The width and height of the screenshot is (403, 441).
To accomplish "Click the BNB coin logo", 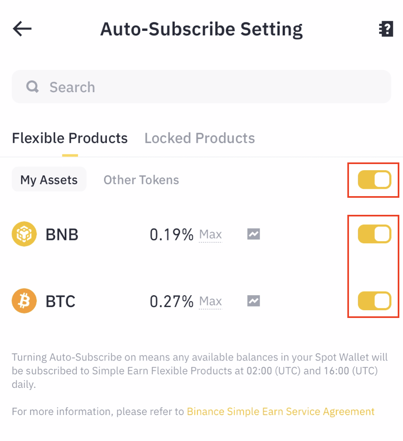I will click(x=24, y=234).
